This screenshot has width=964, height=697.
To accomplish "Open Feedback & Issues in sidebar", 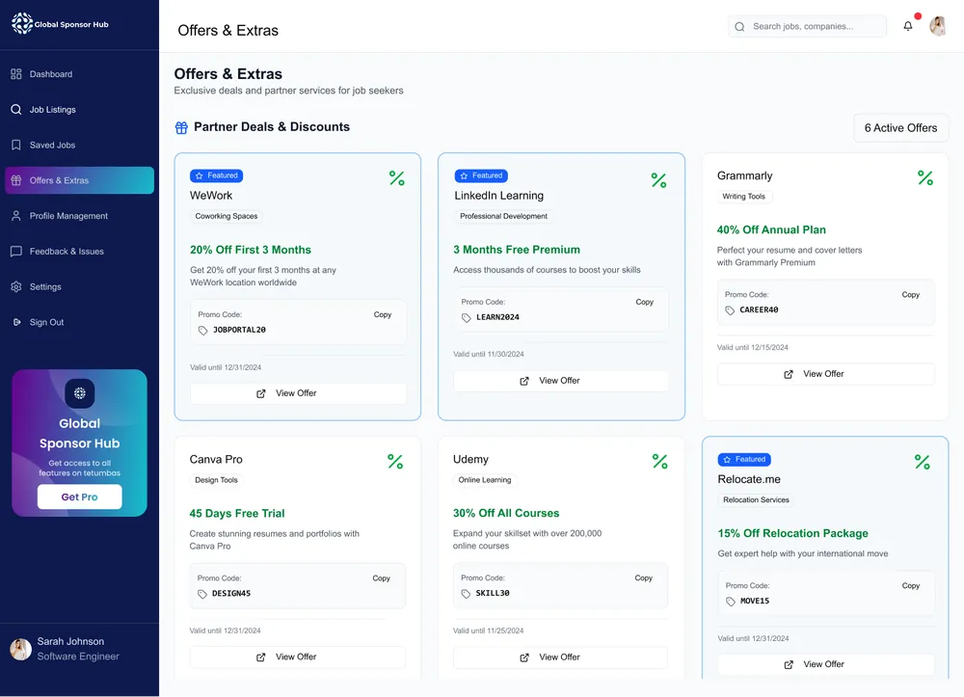I will (x=79, y=252).
